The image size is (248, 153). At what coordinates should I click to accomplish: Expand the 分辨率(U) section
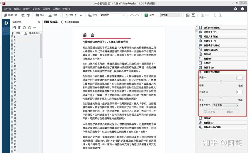click(222, 67)
